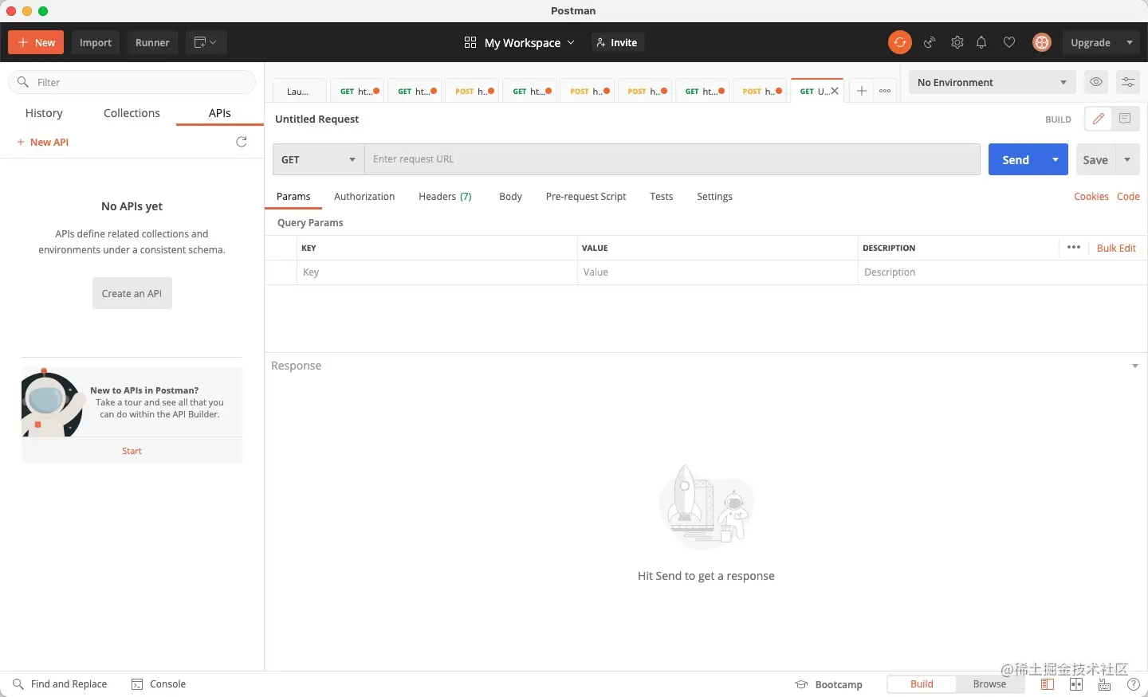The width and height of the screenshot is (1148, 697).
Task: Expand the My Workspace dropdown
Action: (529, 42)
